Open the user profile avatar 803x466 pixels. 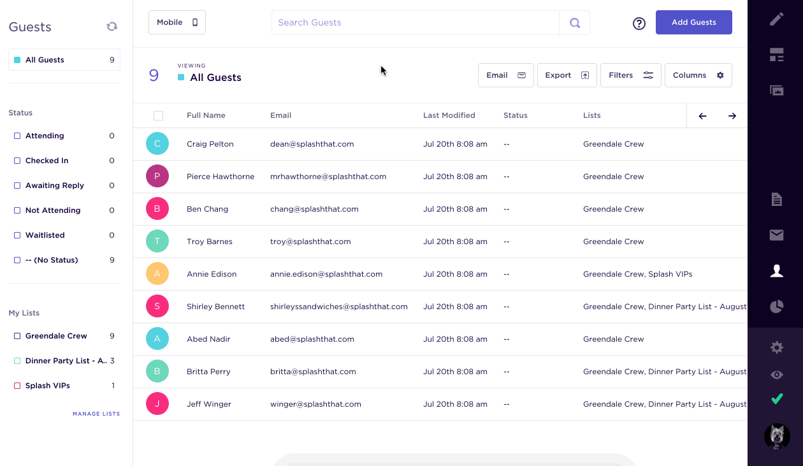777,436
